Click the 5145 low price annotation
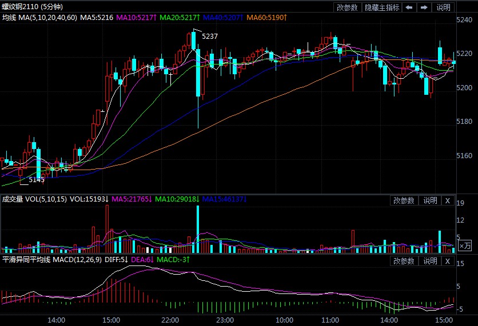This screenshot has width=478, height=326. (37, 179)
